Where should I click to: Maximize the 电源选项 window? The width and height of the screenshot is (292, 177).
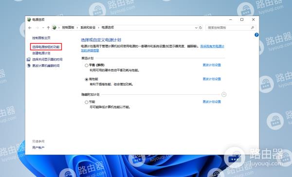(242, 19)
